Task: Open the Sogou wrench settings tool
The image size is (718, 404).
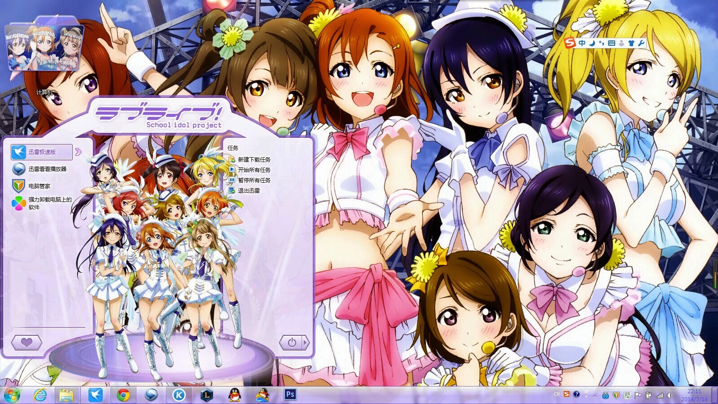Action: point(641,43)
